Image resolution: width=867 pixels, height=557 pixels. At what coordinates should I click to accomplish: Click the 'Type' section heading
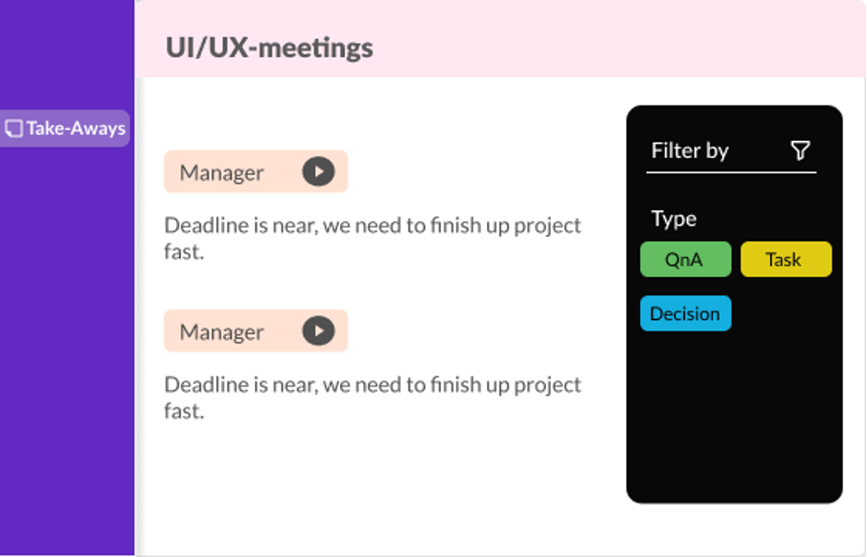click(x=674, y=218)
